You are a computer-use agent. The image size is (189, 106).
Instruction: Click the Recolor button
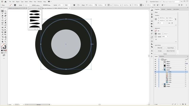tap(165, 54)
